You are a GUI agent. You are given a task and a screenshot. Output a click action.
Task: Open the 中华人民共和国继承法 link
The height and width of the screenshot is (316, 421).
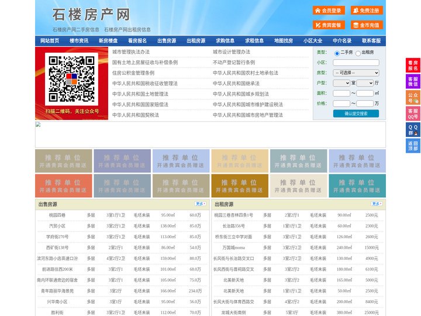point(236,83)
